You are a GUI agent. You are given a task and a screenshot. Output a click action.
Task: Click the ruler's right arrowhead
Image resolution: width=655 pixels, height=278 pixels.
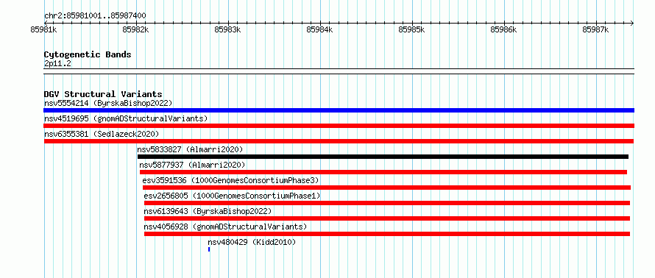[632, 23]
